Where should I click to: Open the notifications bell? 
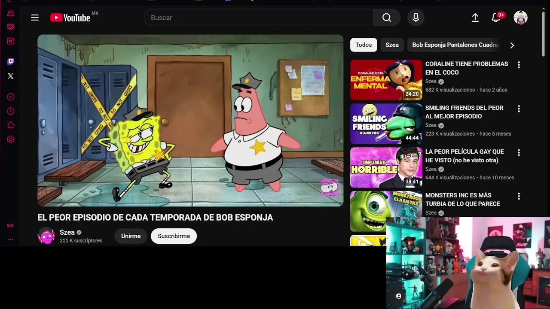point(496,18)
